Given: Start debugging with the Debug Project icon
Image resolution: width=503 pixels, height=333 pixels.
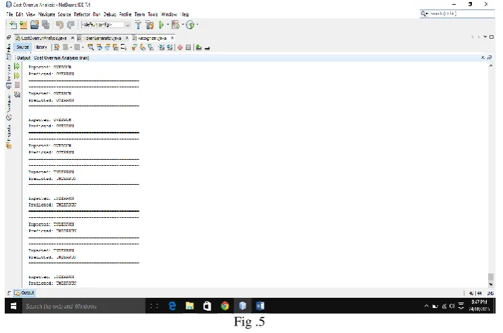Looking at the screenshot, I should [175, 24].
